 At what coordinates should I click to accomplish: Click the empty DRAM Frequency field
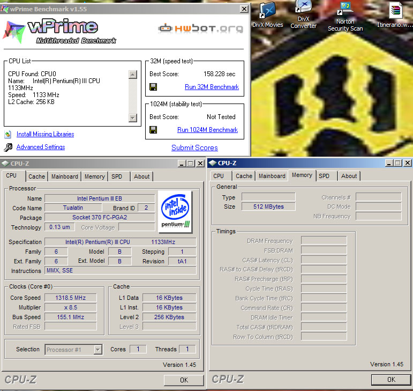pyautogui.click(x=324, y=240)
